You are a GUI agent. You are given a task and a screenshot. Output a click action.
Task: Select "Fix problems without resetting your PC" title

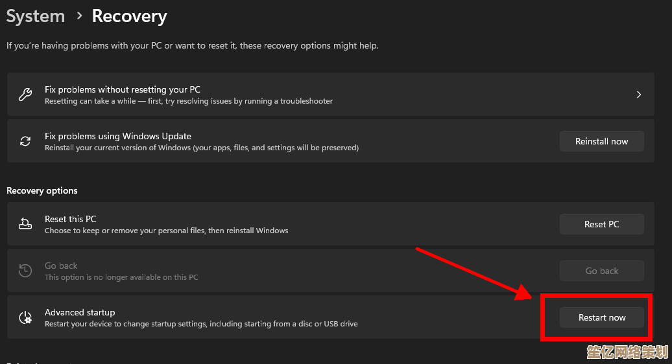click(123, 89)
